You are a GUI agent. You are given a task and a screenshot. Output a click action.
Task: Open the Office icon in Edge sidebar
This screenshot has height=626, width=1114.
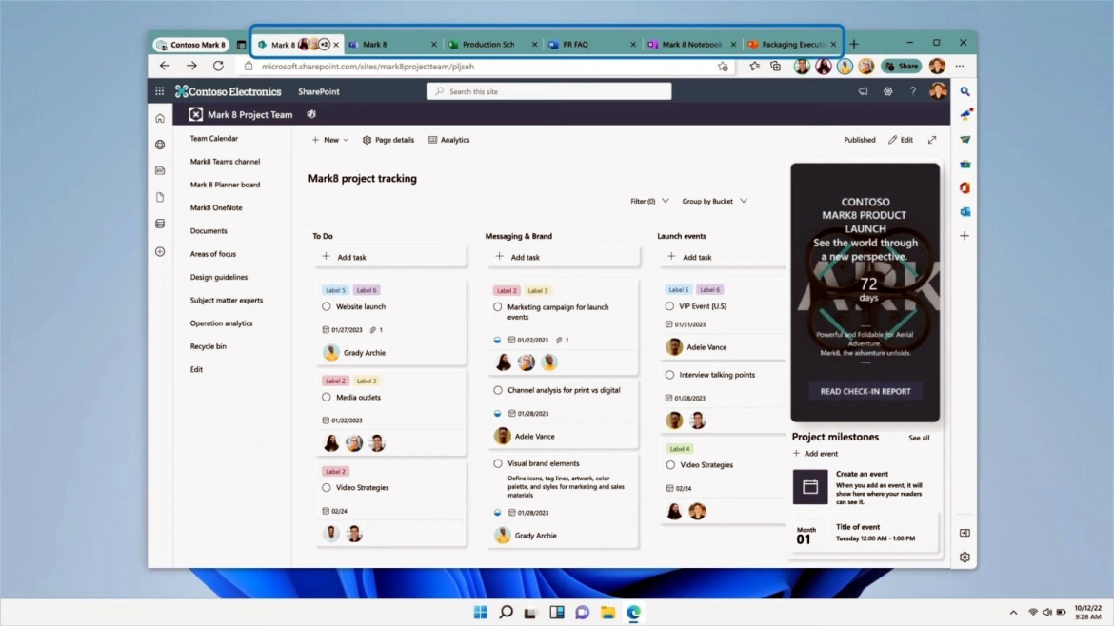(965, 188)
